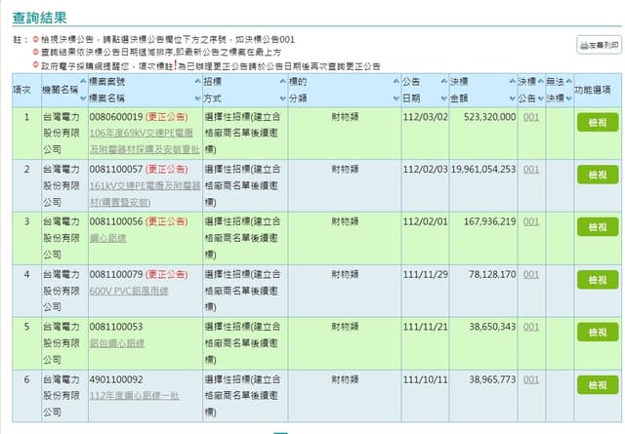Open award notice 001 dated 112/03/02
The height and width of the screenshot is (434, 625).
(531, 117)
